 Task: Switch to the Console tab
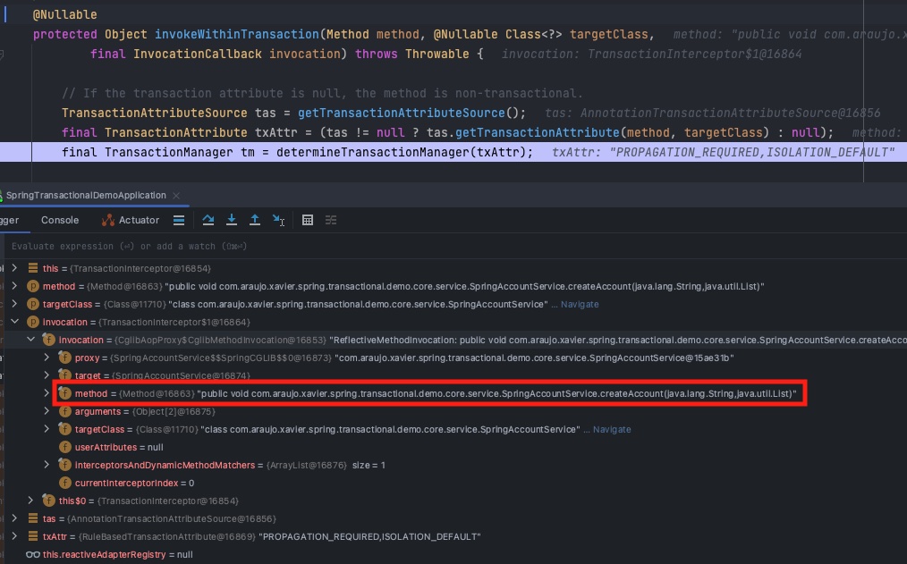tap(59, 220)
